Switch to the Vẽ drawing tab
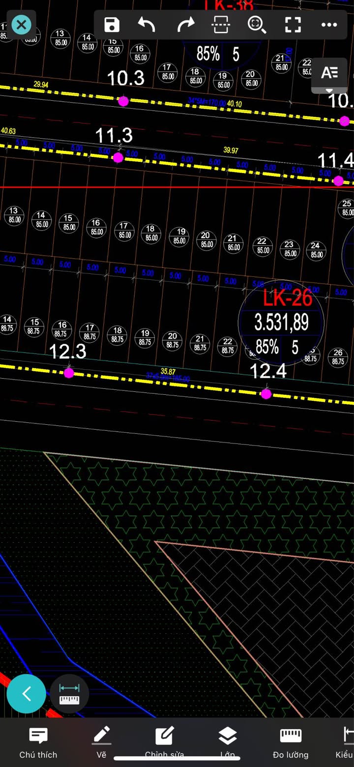This screenshot has width=354, height=767. (x=102, y=742)
